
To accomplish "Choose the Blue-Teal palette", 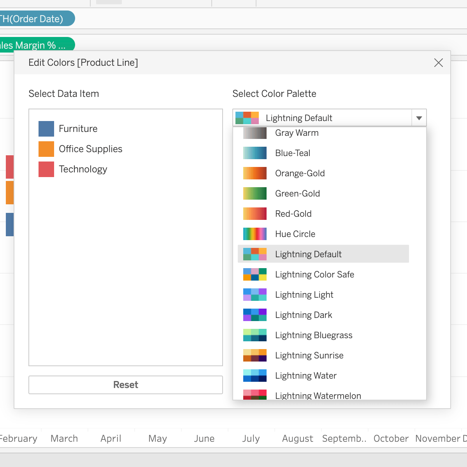I will [x=292, y=153].
